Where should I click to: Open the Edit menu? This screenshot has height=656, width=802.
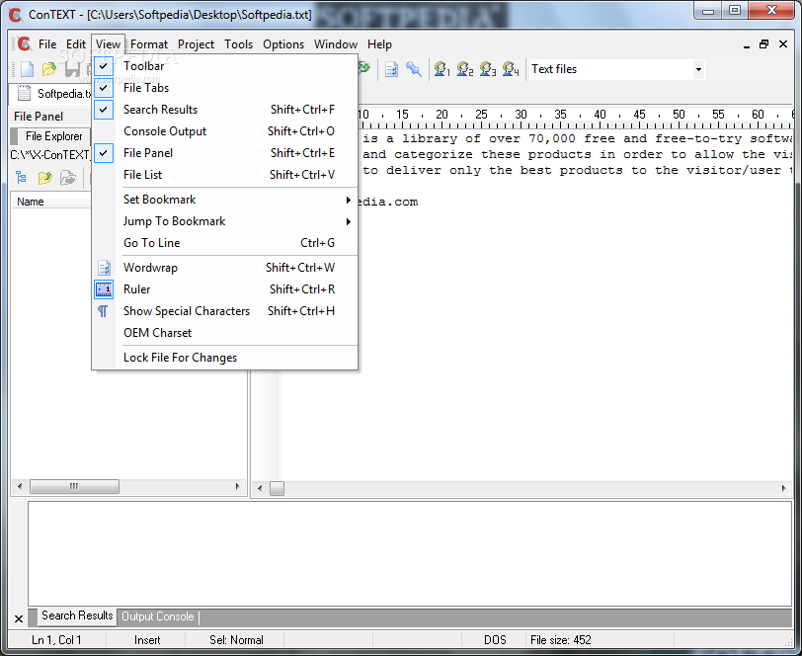click(76, 44)
